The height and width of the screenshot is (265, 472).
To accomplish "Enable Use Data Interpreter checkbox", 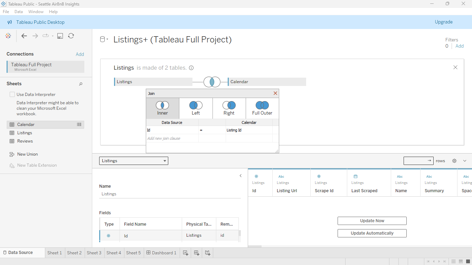I will (12, 95).
